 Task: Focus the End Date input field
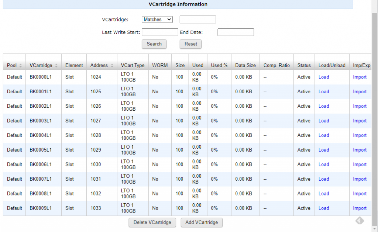236,32
